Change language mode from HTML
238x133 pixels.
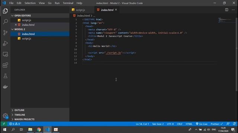tap(189, 124)
